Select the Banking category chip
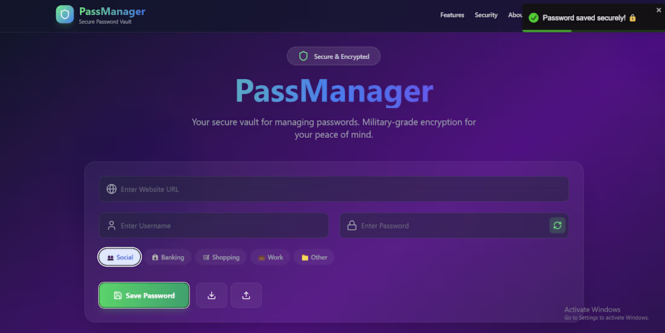Image resolution: width=665 pixels, height=333 pixels. pos(167,257)
